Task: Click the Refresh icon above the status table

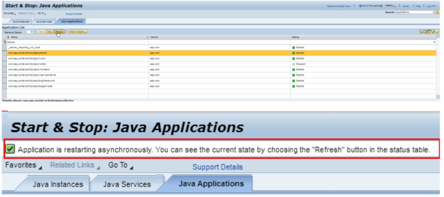Action: point(421,32)
